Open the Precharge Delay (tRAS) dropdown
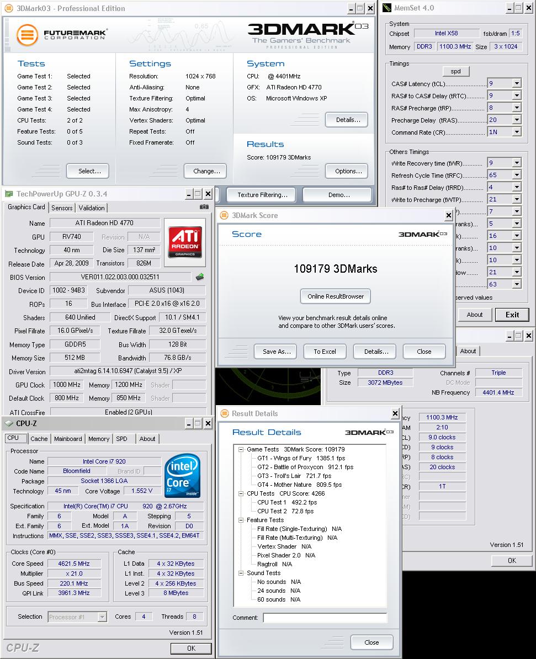The width and height of the screenshot is (536, 659). [x=517, y=120]
